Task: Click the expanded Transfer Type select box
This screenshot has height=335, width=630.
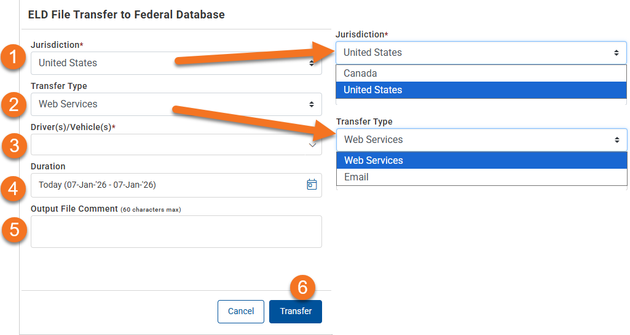Action: (481, 140)
